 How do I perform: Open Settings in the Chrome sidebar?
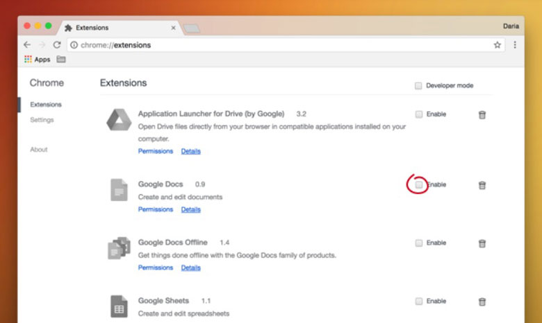coord(42,120)
